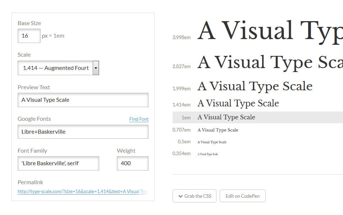Click the chevron icon on Grab the CSS

[x=180, y=196]
